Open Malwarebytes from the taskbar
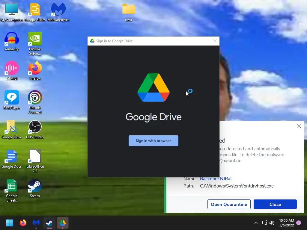 (36, 223)
